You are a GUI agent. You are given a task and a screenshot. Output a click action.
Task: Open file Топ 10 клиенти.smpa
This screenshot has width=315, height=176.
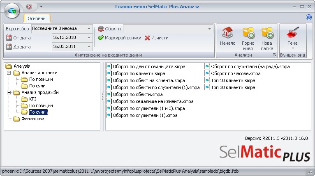[x=233, y=80]
